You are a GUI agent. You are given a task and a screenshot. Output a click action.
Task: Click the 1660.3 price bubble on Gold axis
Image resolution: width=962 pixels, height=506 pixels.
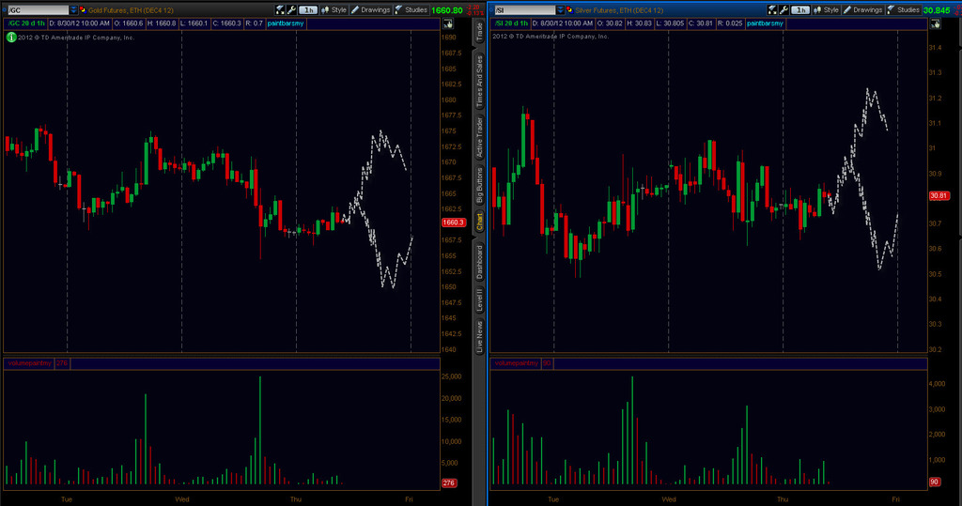pos(453,222)
